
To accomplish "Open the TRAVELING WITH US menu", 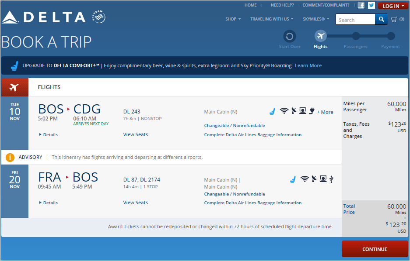I will pos(272,19).
